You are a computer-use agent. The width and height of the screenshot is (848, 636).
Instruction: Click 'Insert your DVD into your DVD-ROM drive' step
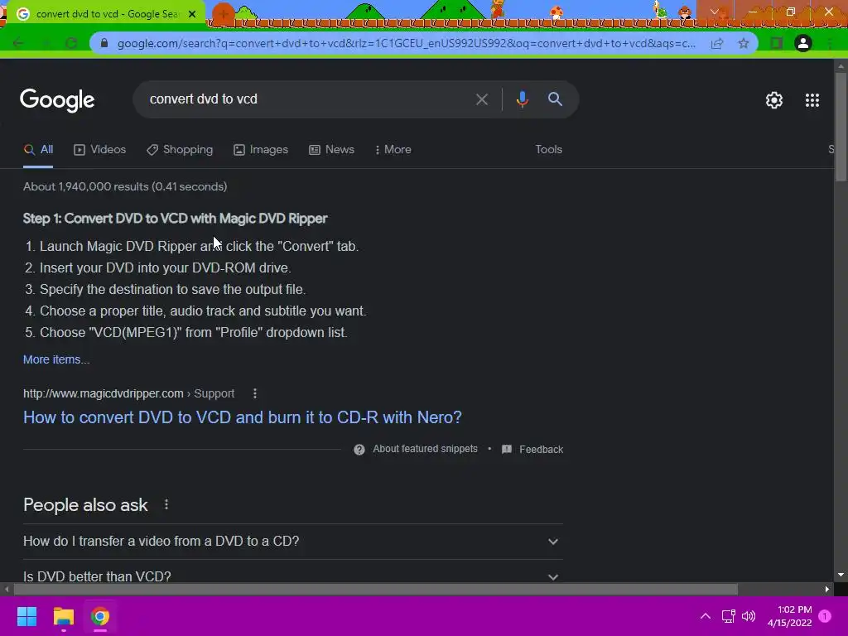tap(165, 268)
